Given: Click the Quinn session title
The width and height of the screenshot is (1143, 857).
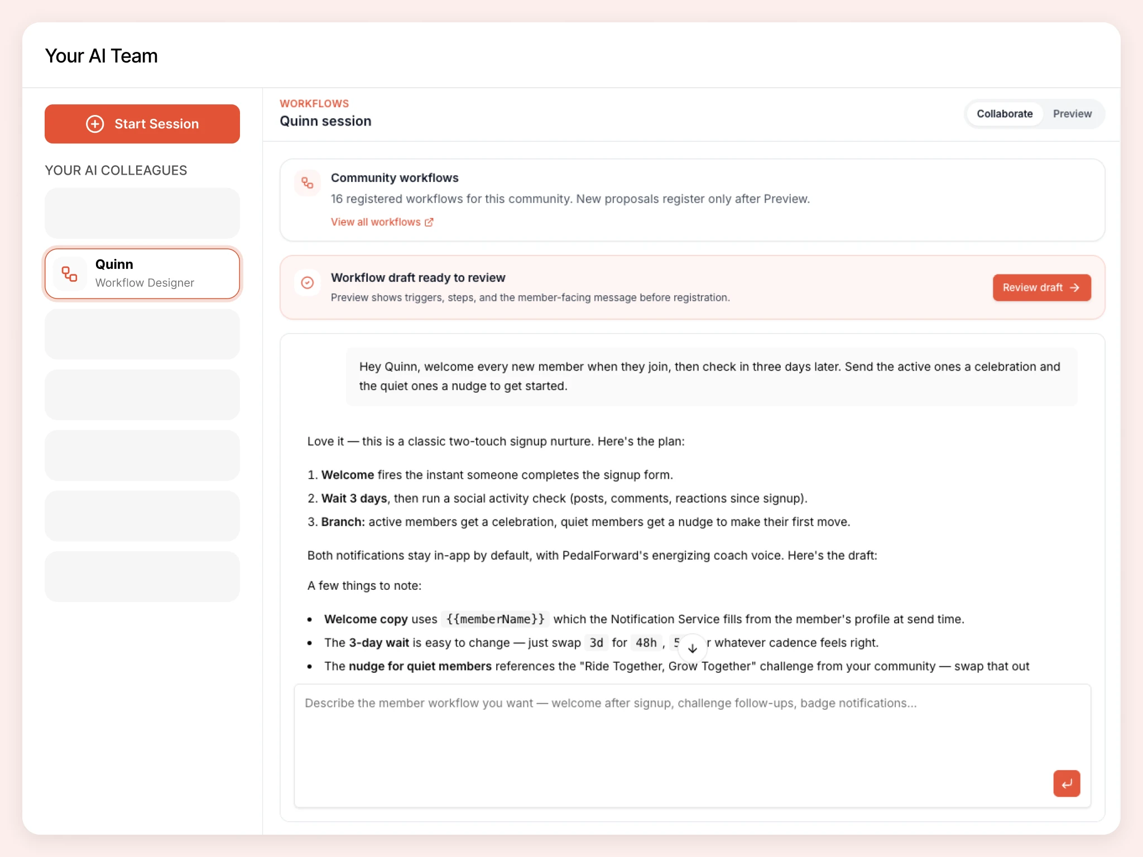Looking at the screenshot, I should tap(325, 121).
